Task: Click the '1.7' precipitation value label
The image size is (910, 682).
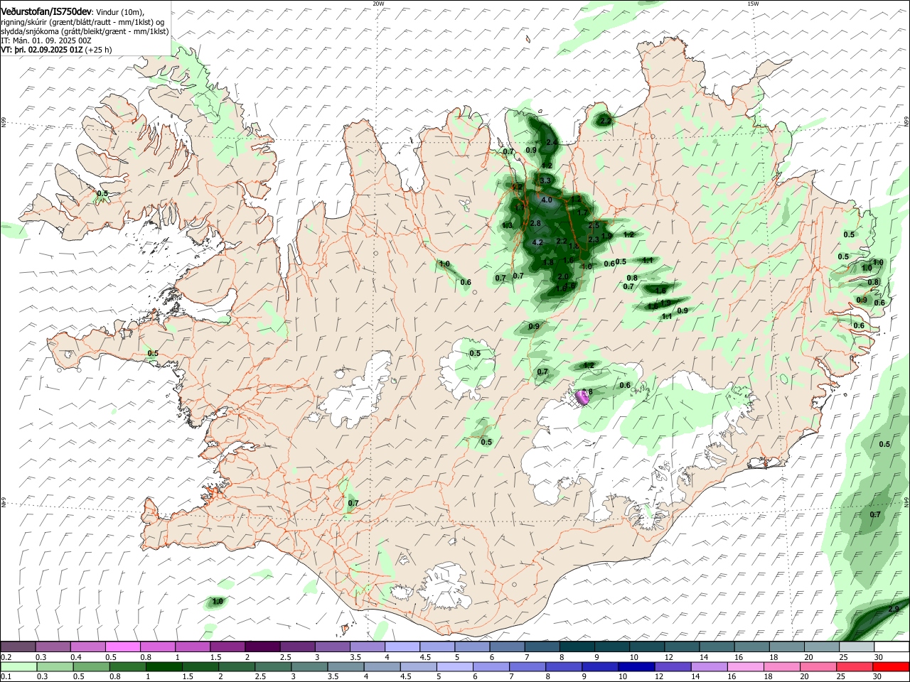Action: pyautogui.click(x=583, y=212)
